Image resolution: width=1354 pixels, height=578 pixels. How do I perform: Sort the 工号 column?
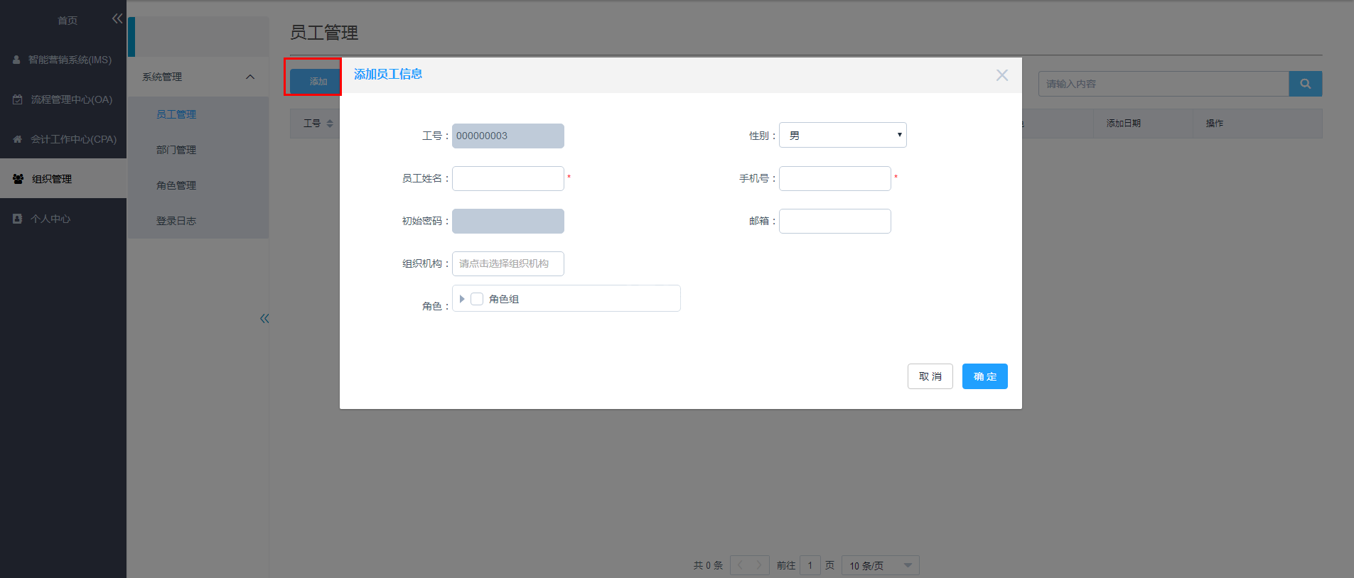pos(330,124)
